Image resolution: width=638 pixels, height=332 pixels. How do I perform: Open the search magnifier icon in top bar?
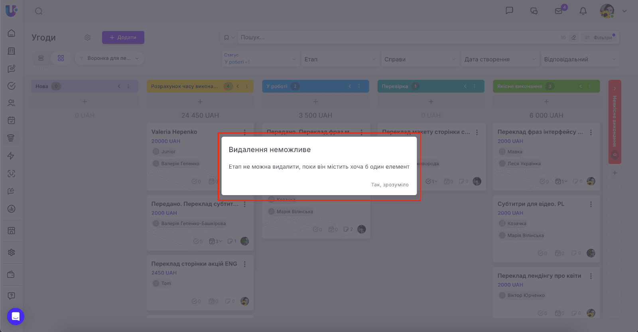[39, 11]
